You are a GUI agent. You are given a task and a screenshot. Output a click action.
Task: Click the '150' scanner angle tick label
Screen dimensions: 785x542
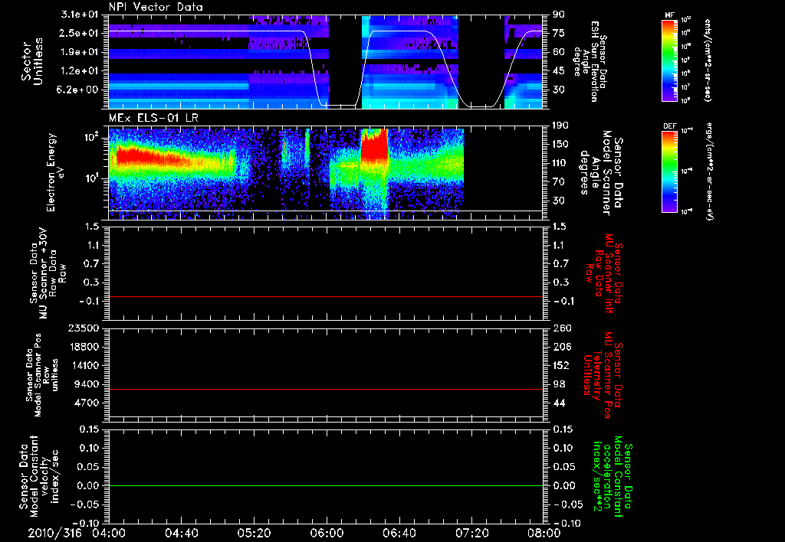561,145
